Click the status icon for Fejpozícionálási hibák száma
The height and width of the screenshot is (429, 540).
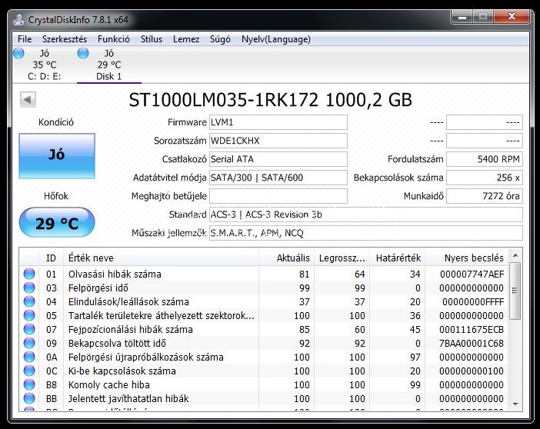[29, 330]
